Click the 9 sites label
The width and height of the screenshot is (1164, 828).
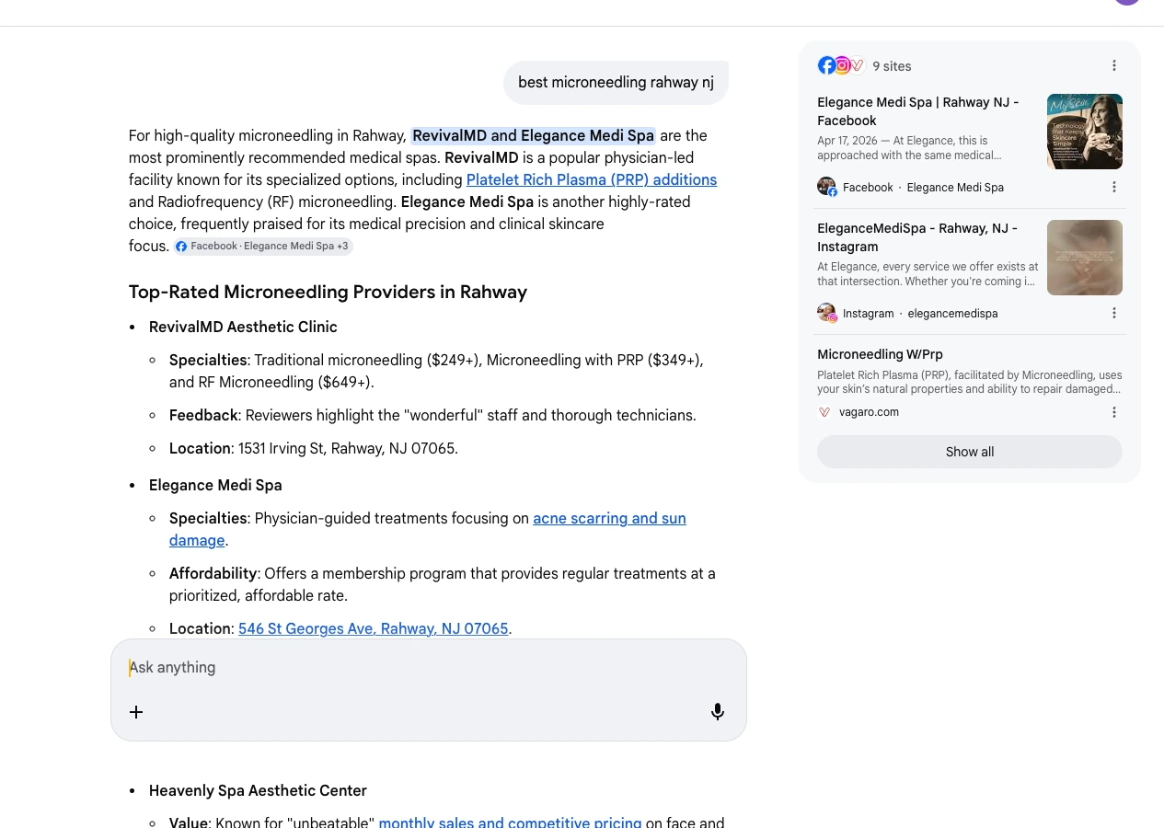point(892,66)
